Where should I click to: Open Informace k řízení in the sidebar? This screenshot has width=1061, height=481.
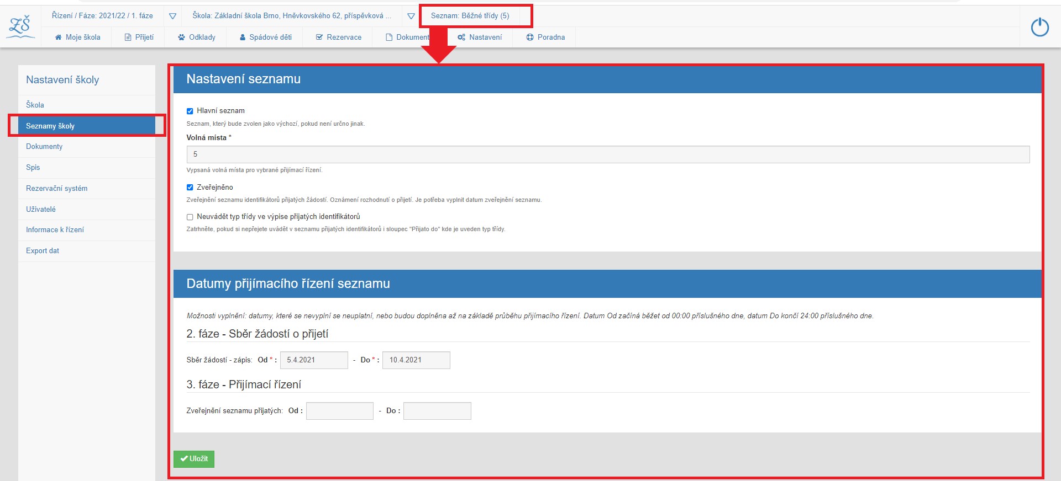coord(87,230)
